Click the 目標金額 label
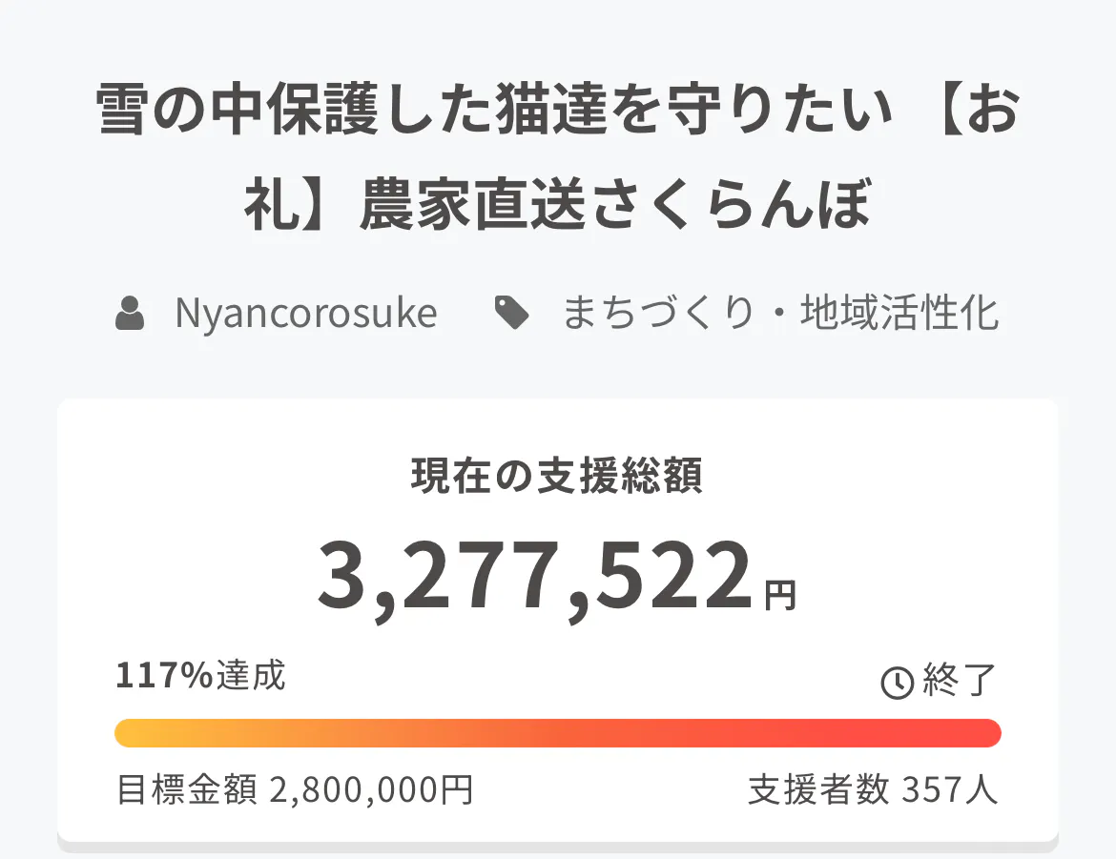Image resolution: width=1116 pixels, height=859 pixels. click(x=187, y=790)
